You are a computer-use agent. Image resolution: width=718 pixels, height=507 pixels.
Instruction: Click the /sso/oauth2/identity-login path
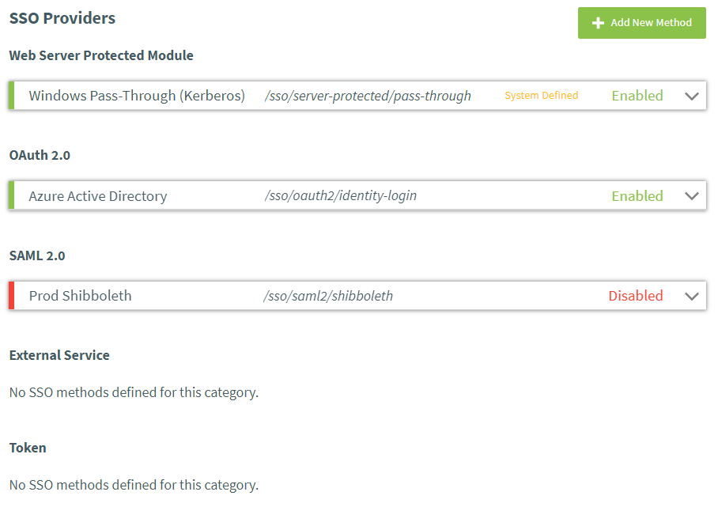340,196
